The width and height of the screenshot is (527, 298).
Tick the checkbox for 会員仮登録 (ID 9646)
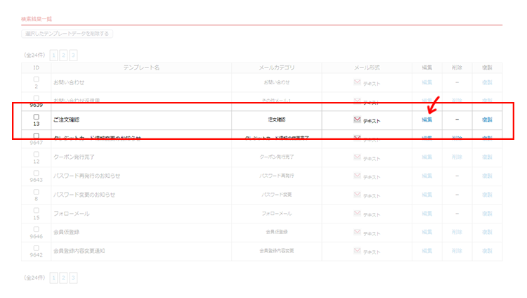[x=36, y=229]
